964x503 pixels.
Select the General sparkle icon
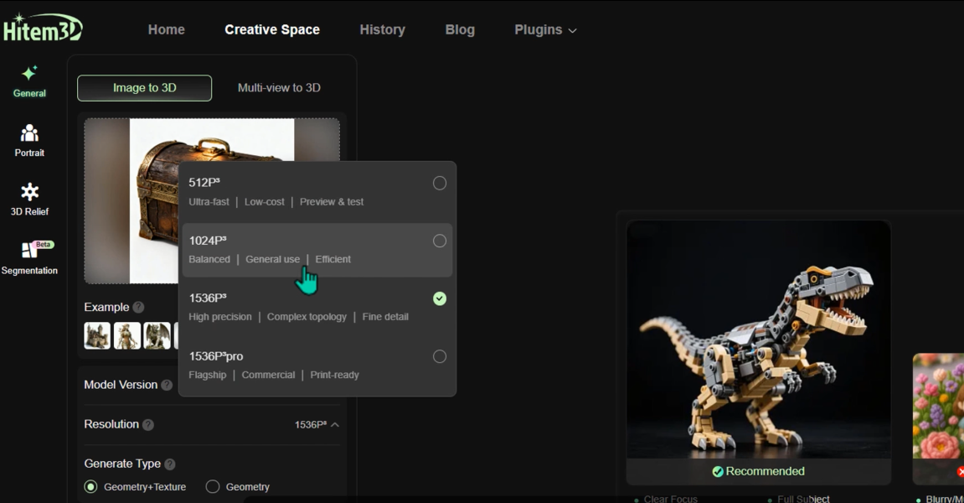[29, 74]
